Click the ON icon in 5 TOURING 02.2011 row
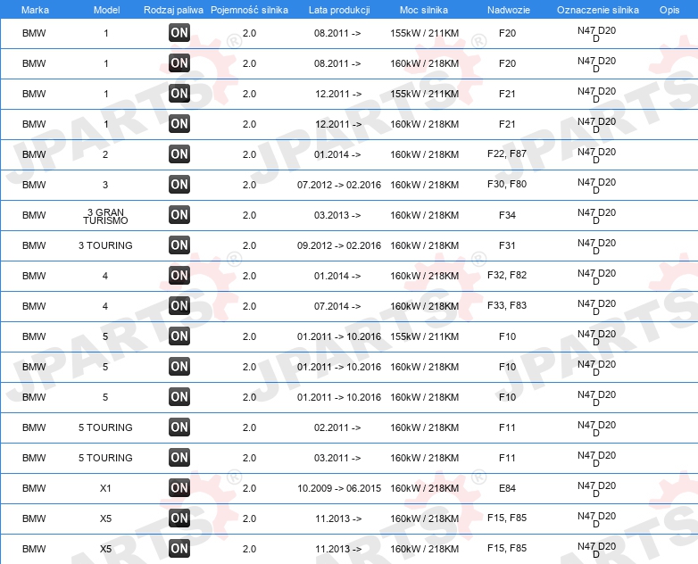Screen dimensions: 698x564 pos(179,427)
